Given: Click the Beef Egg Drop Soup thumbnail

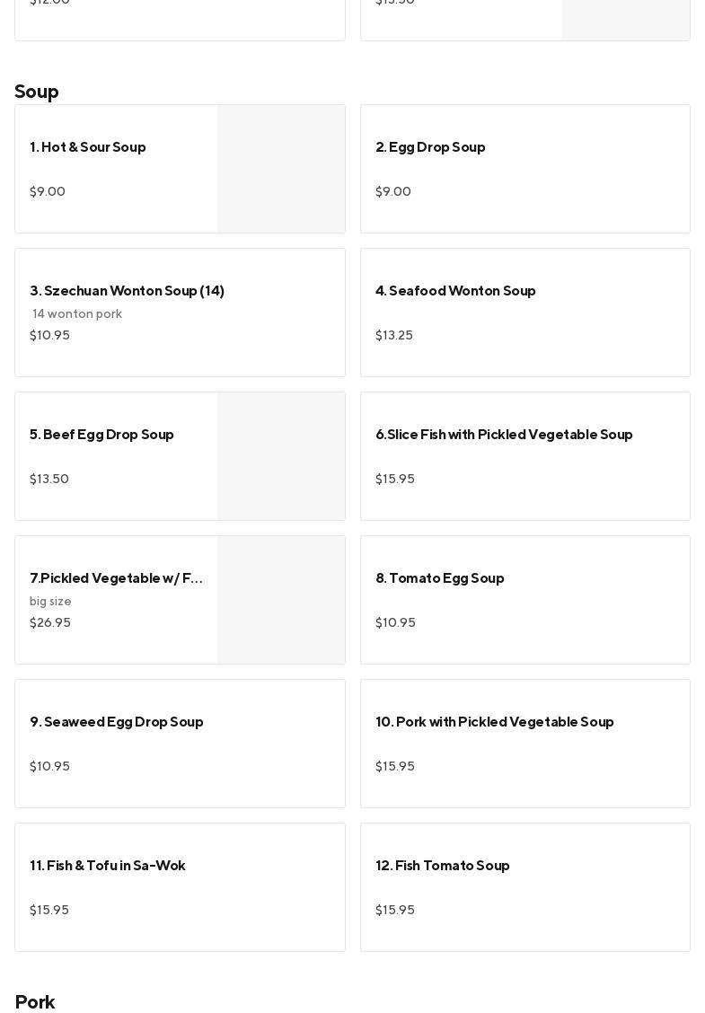Looking at the screenshot, I should click(x=281, y=456).
